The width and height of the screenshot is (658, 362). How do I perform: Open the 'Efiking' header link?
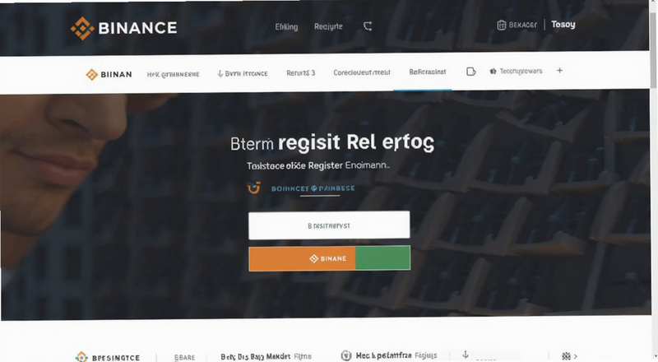point(286,27)
